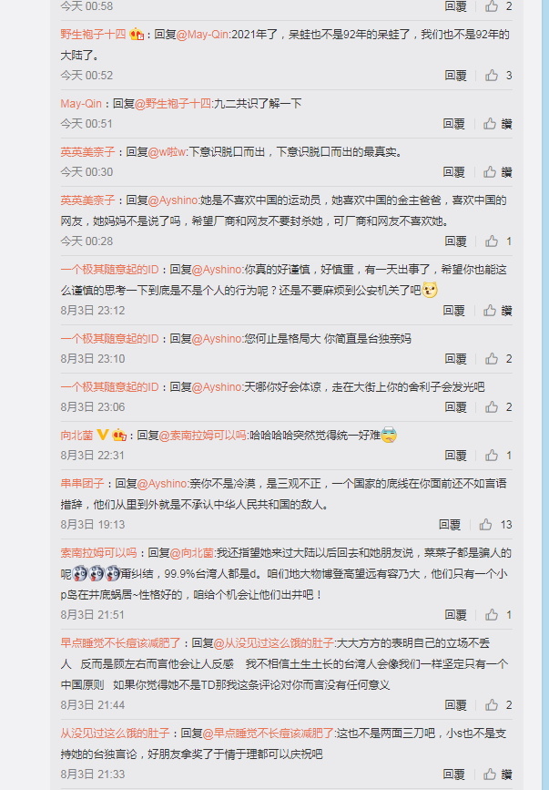Screen dimensions: 549x790
Task: Open 英英美奈子's profile from 今天 00:30 comment
Action: [x=87, y=151]
